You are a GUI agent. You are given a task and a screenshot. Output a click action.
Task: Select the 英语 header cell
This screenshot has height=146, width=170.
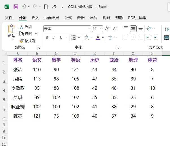click(x=75, y=60)
